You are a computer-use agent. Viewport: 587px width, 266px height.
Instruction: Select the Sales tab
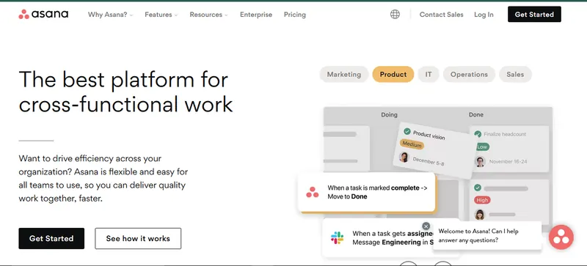point(515,74)
